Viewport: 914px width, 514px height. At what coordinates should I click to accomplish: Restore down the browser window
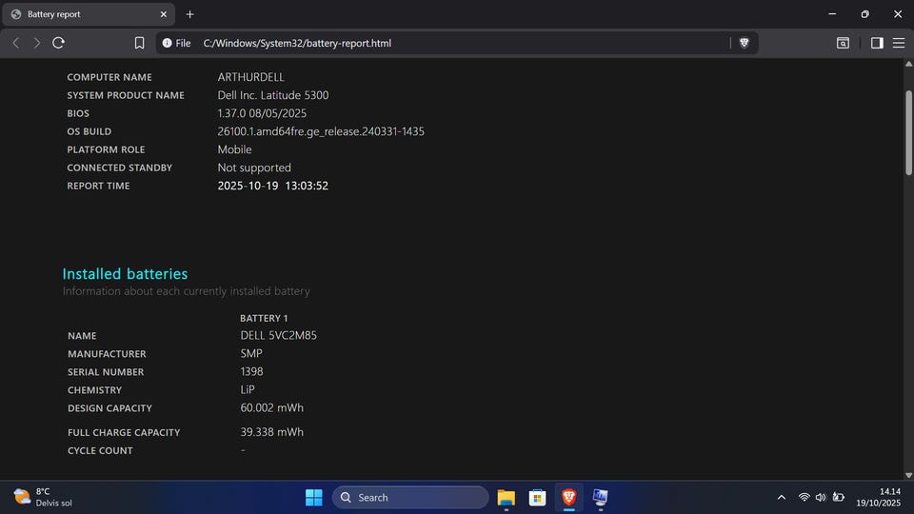tap(865, 14)
